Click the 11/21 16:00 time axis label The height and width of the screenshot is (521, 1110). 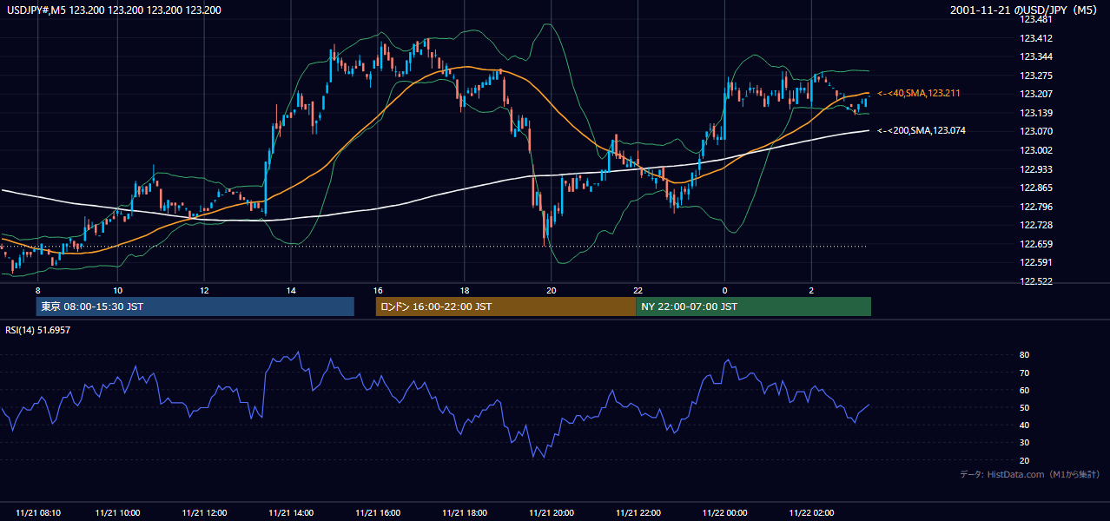pos(378,513)
